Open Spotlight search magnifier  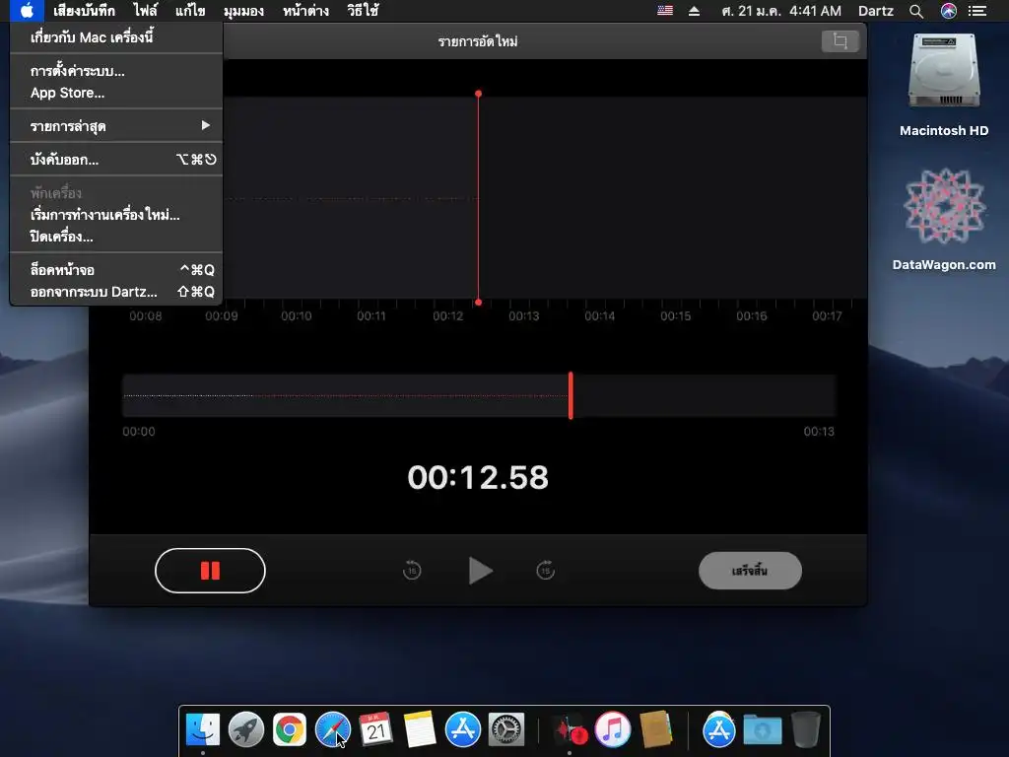pos(916,11)
